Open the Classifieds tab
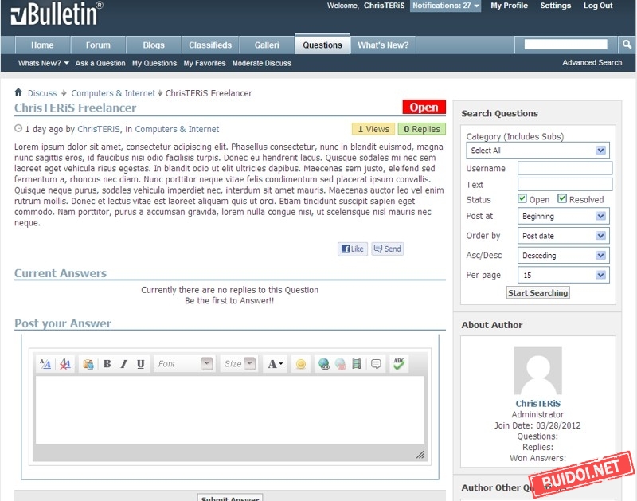 click(210, 45)
